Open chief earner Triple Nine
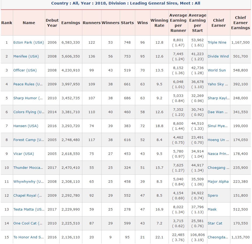Screen dimensions: 252x244 217,42
